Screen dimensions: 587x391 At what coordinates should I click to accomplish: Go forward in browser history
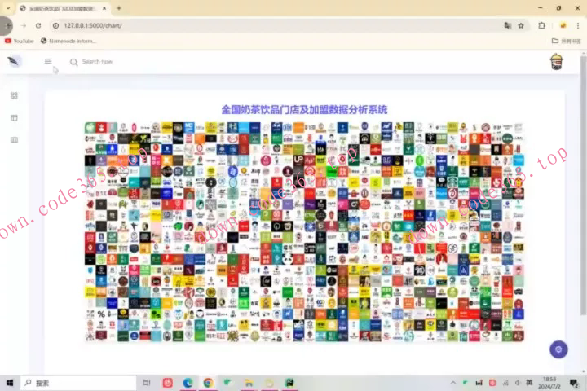coord(24,25)
